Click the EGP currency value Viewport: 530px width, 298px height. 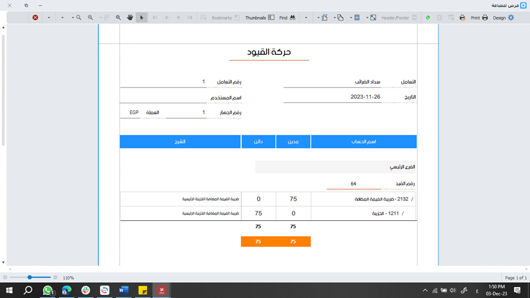click(x=134, y=113)
